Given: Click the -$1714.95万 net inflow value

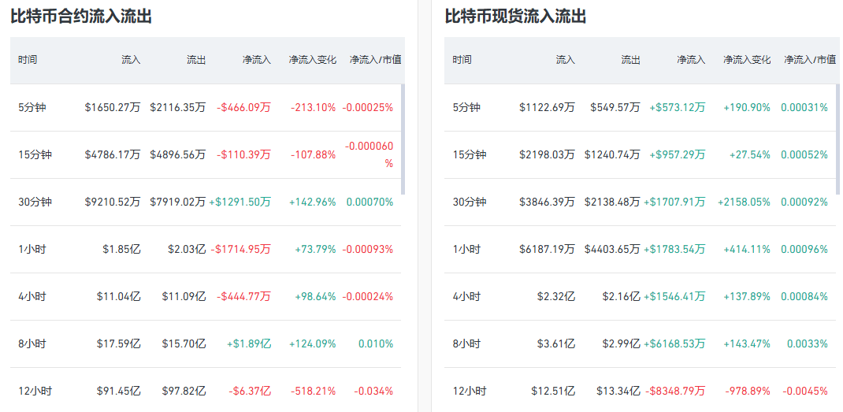Looking at the screenshot, I should click(x=240, y=249).
